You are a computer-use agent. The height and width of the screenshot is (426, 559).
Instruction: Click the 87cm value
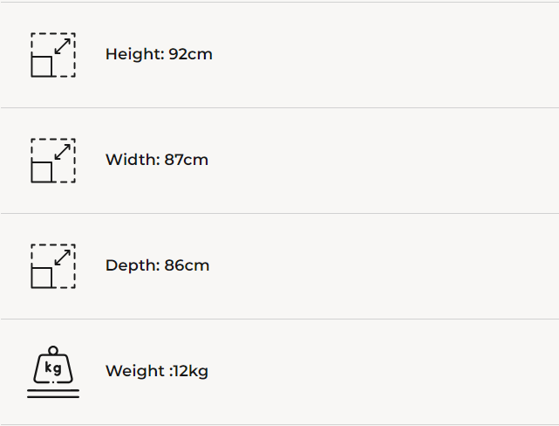click(x=186, y=160)
